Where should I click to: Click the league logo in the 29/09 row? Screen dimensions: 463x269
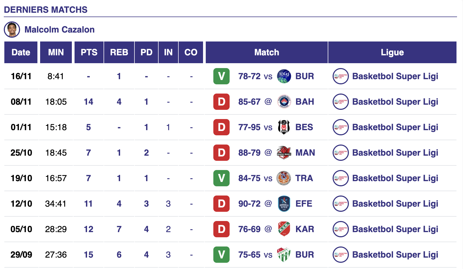tap(340, 255)
